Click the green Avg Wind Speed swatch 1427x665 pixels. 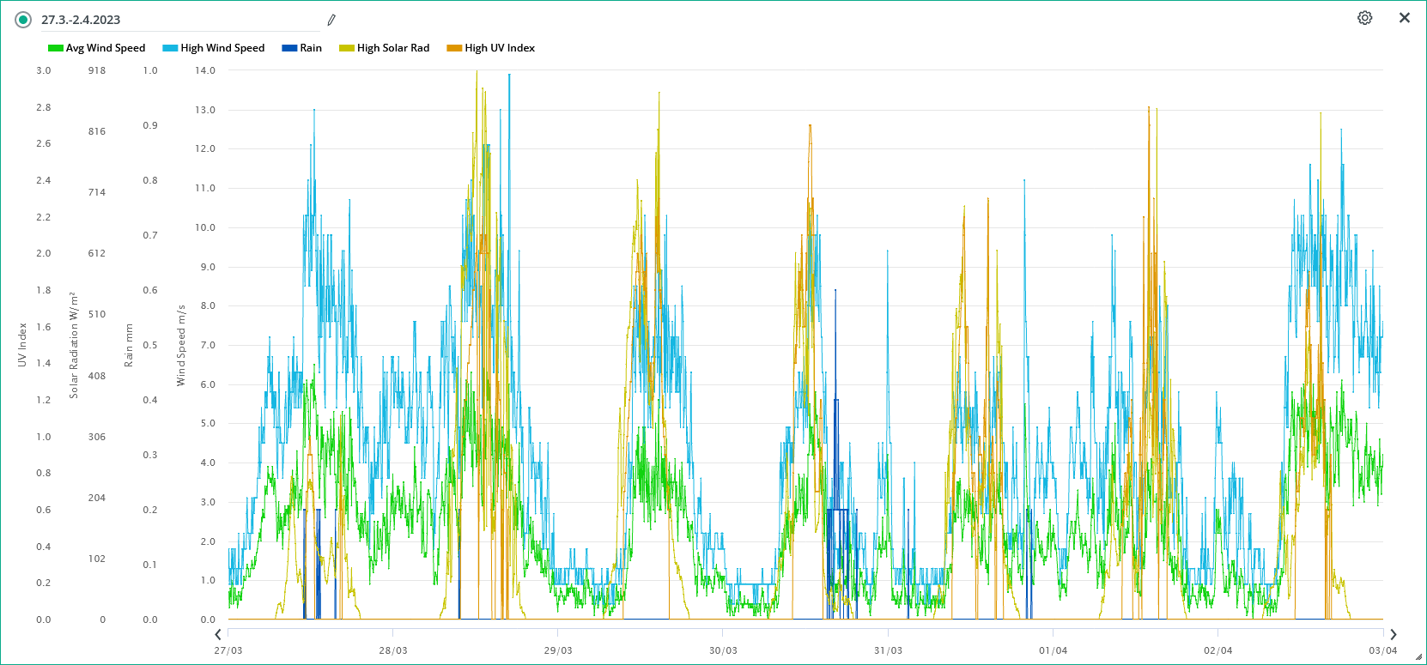click(56, 48)
